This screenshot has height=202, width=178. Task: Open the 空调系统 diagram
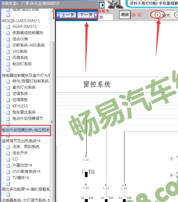click(20, 93)
